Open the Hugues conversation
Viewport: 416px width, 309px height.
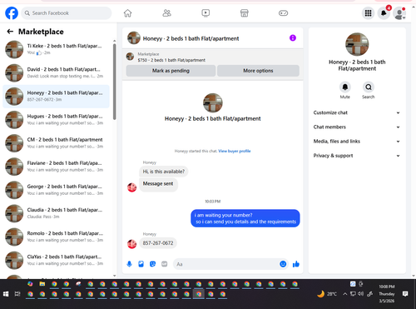click(56, 120)
